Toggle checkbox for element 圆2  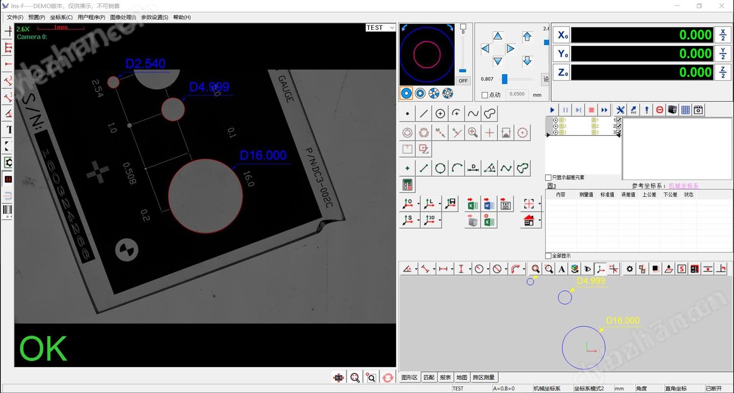coord(619,126)
